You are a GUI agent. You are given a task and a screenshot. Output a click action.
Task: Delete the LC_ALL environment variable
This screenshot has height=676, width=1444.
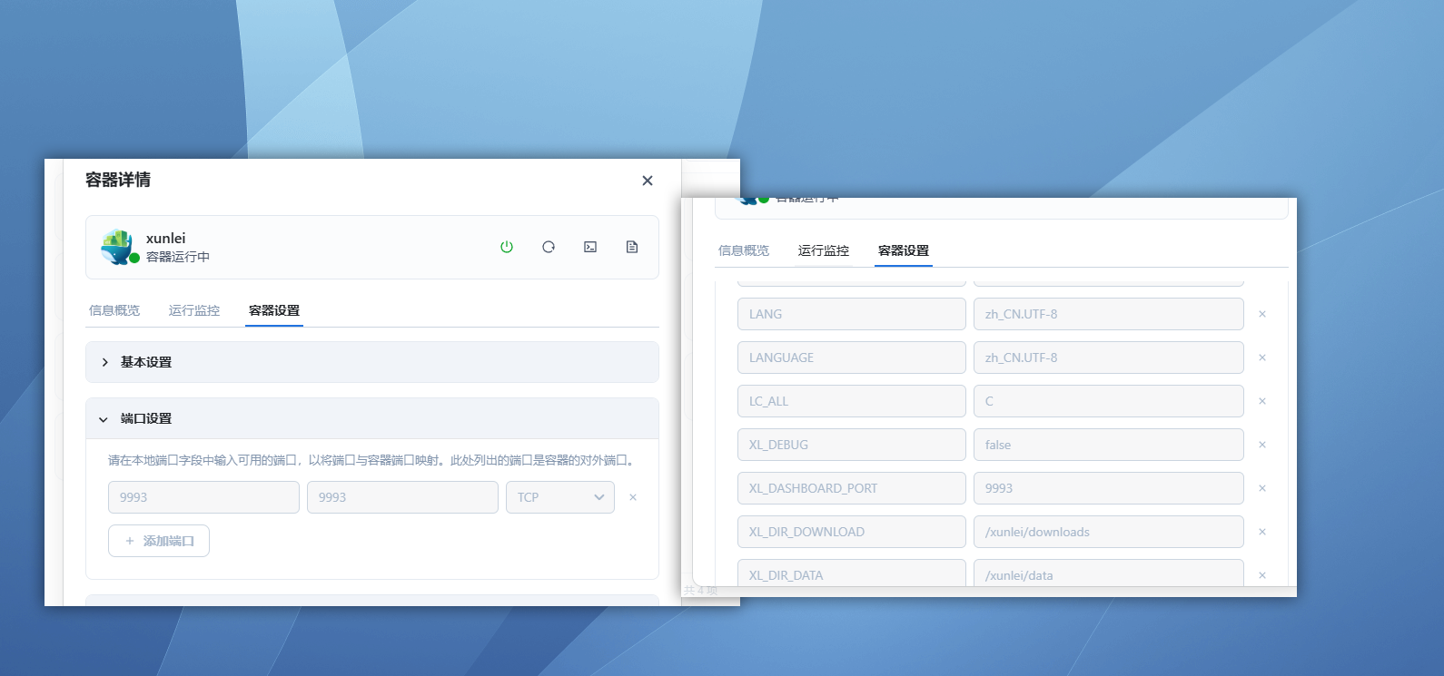coord(1262,401)
